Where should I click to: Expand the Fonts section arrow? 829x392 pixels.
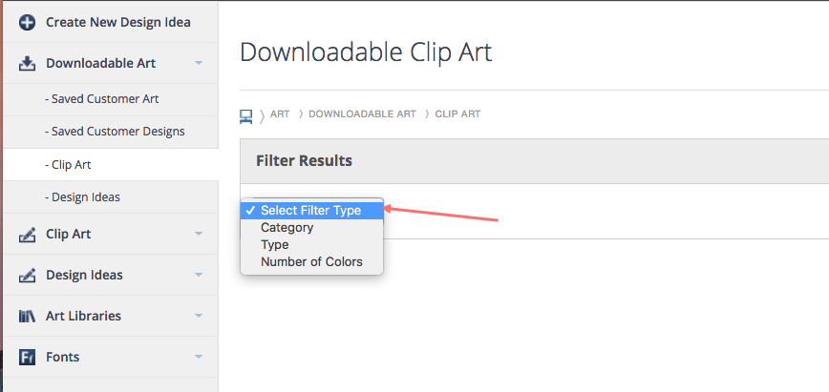[199, 357]
